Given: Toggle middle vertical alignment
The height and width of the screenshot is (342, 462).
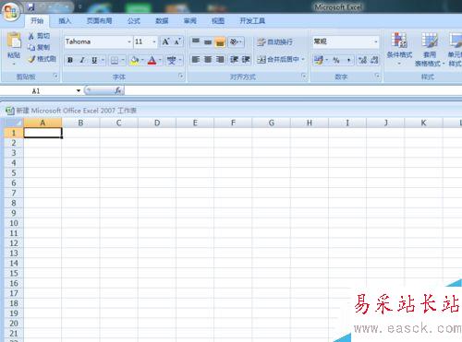Looking at the screenshot, I should point(208,41).
